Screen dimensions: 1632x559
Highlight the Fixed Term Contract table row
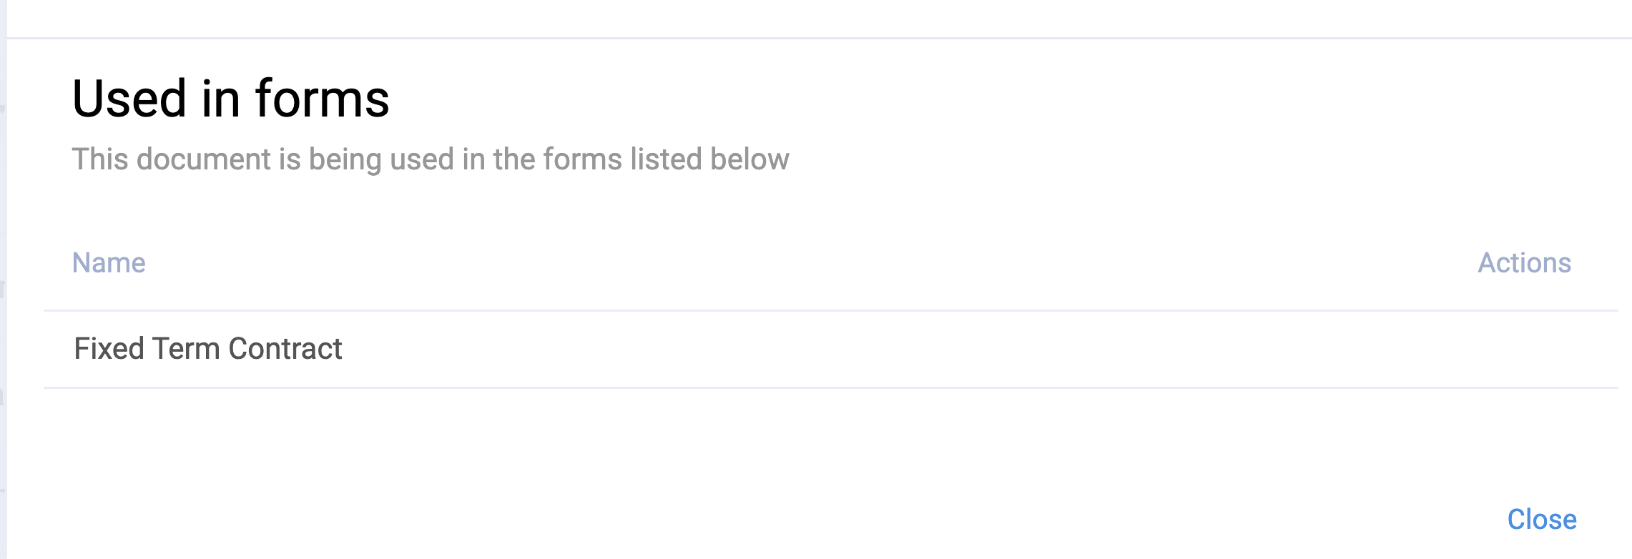830,350
